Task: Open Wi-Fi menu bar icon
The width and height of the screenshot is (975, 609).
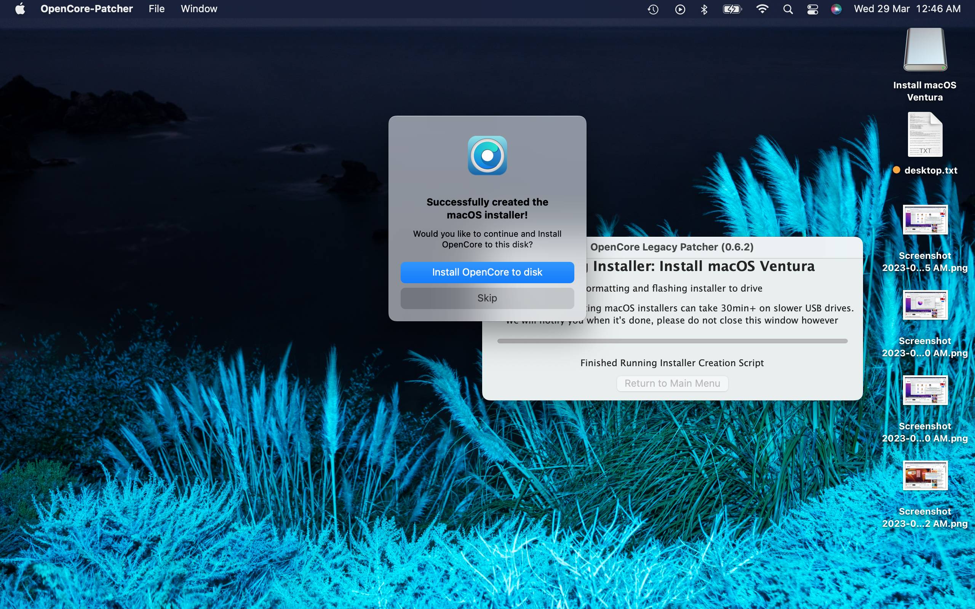Action: [762, 9]
